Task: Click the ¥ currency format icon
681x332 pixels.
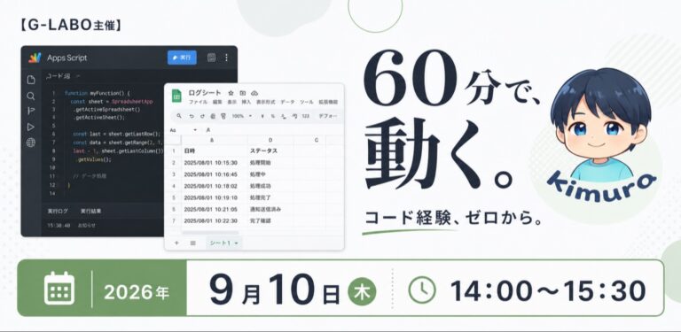Action: coord(262,116)
